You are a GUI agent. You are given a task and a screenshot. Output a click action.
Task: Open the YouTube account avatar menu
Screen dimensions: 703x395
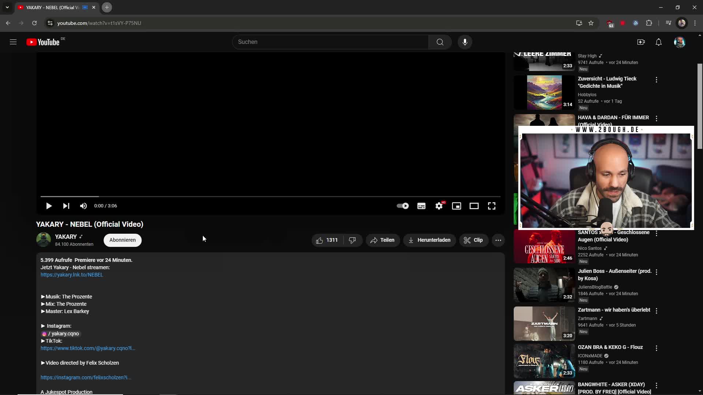point(680,42)
